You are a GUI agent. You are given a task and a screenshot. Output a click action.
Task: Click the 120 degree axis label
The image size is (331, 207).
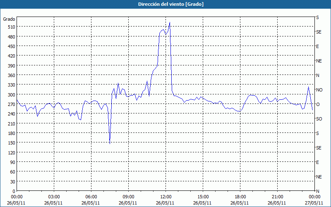coord(12,152)
